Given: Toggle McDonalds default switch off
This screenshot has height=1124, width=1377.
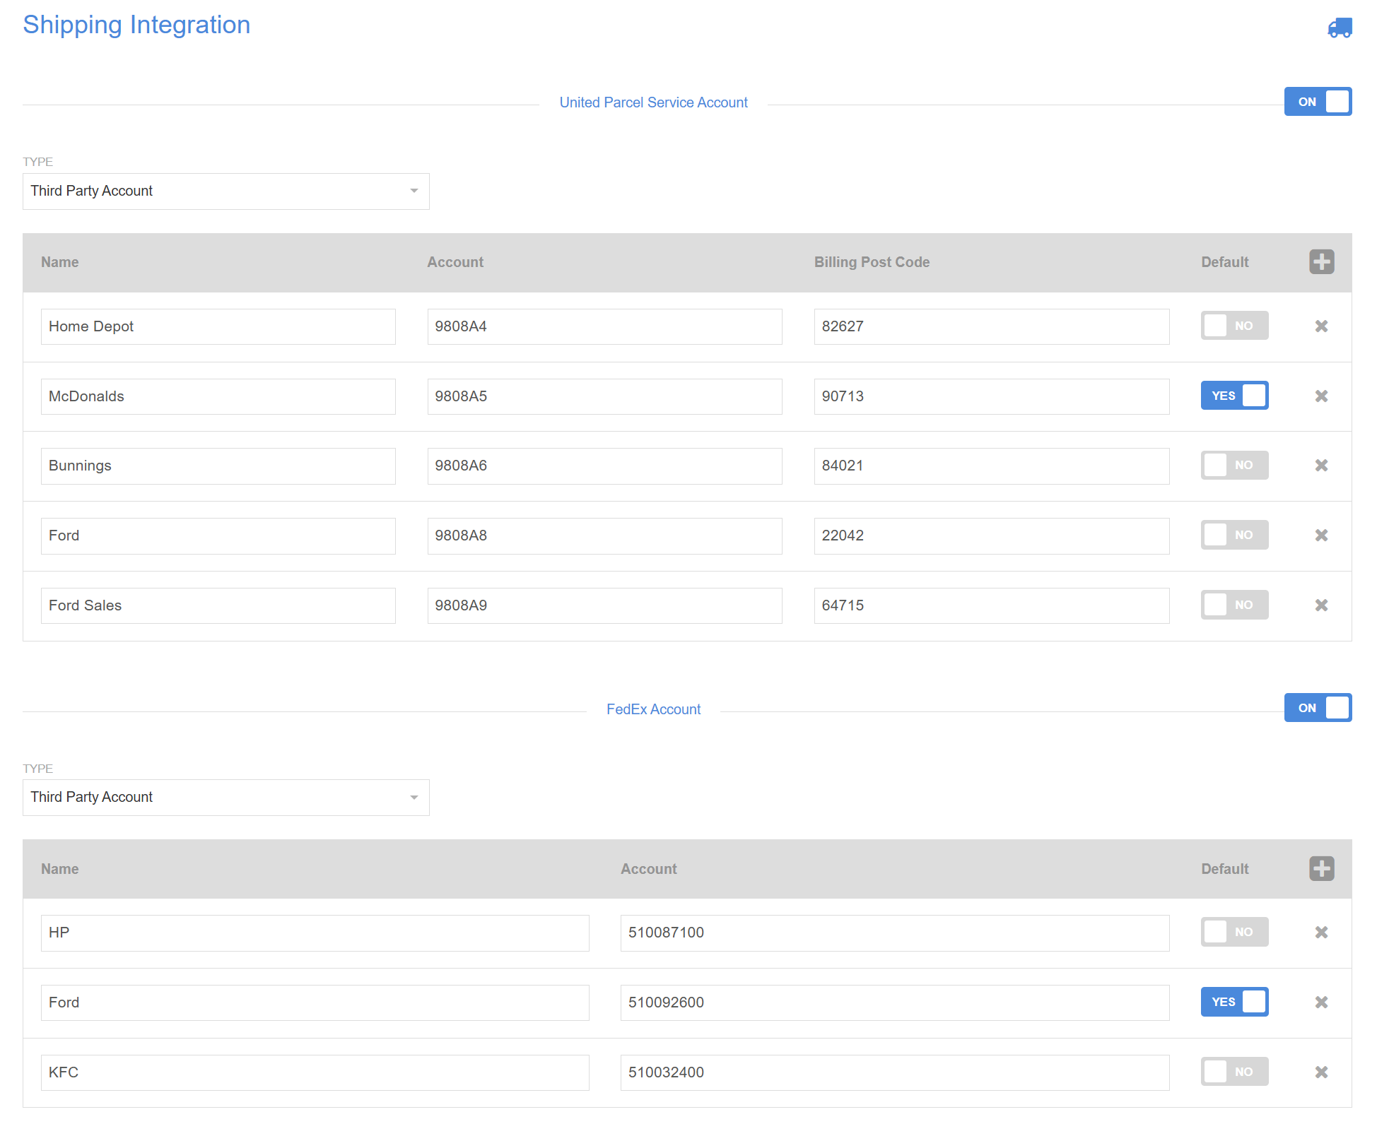Looking at the screenshot, I should 1234,396.
